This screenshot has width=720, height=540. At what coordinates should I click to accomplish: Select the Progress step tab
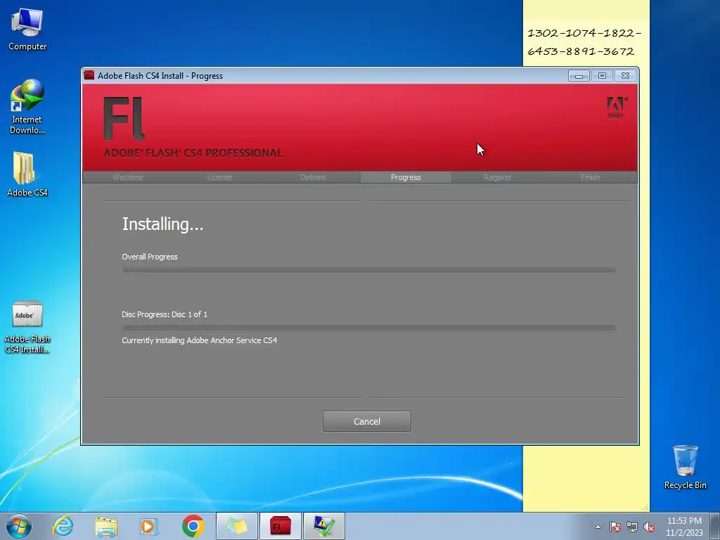tap(406, 177)
